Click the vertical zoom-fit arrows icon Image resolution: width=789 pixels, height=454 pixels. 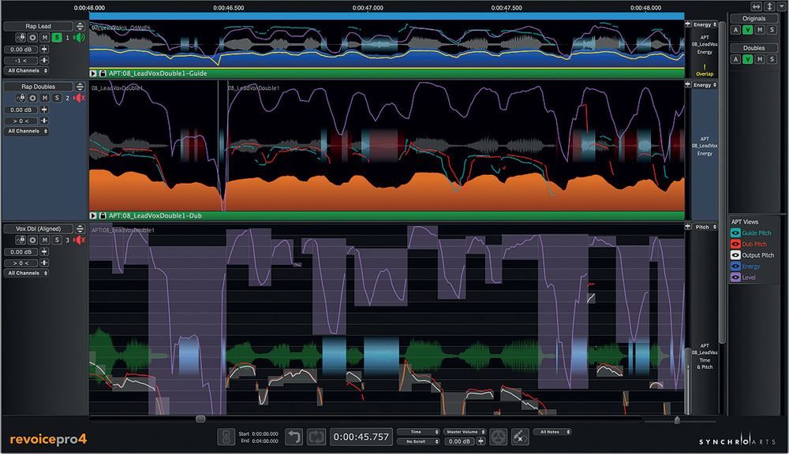[x=768, y=6]
